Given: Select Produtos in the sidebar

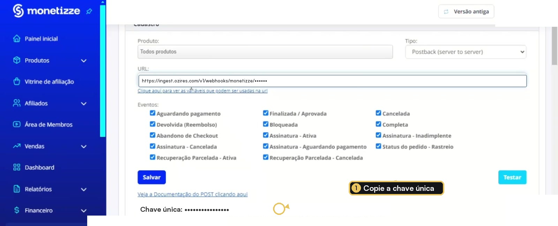Looking at the screenshot, I should coord(37,60).
